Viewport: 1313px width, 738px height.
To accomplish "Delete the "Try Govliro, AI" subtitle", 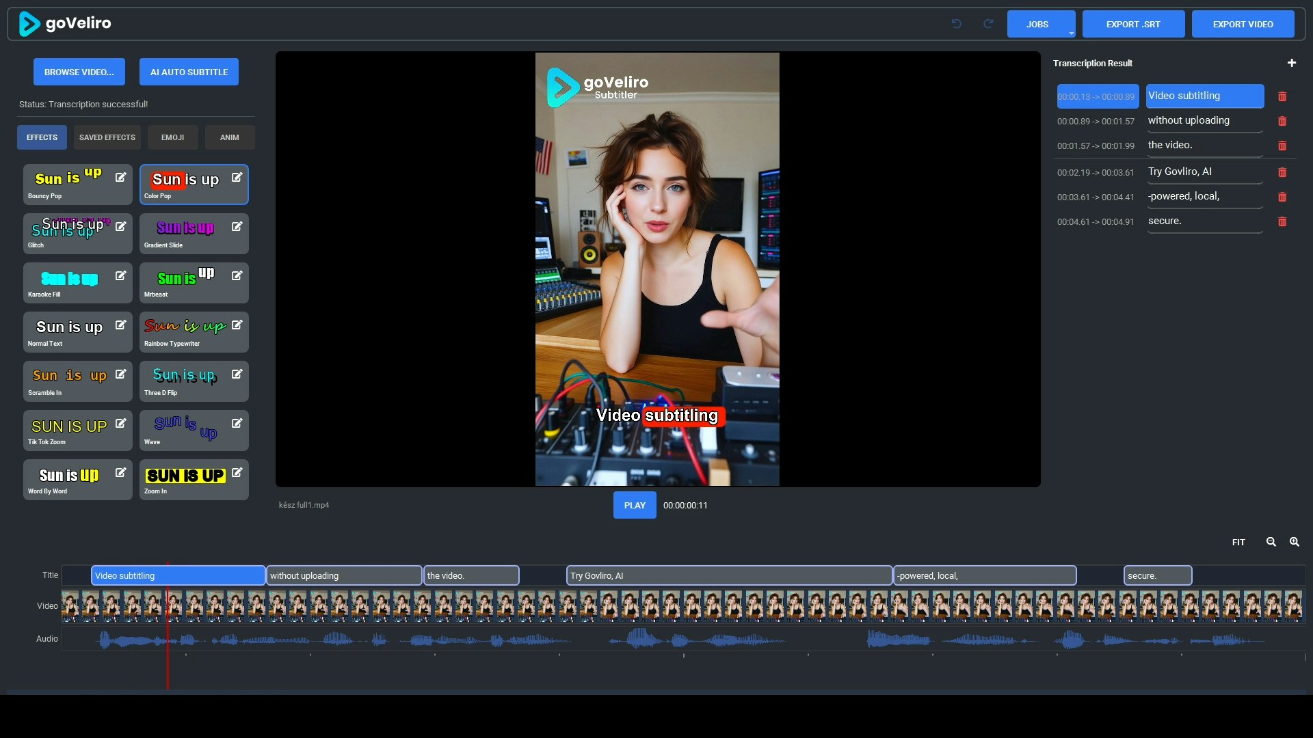I will pos(1283,173).
